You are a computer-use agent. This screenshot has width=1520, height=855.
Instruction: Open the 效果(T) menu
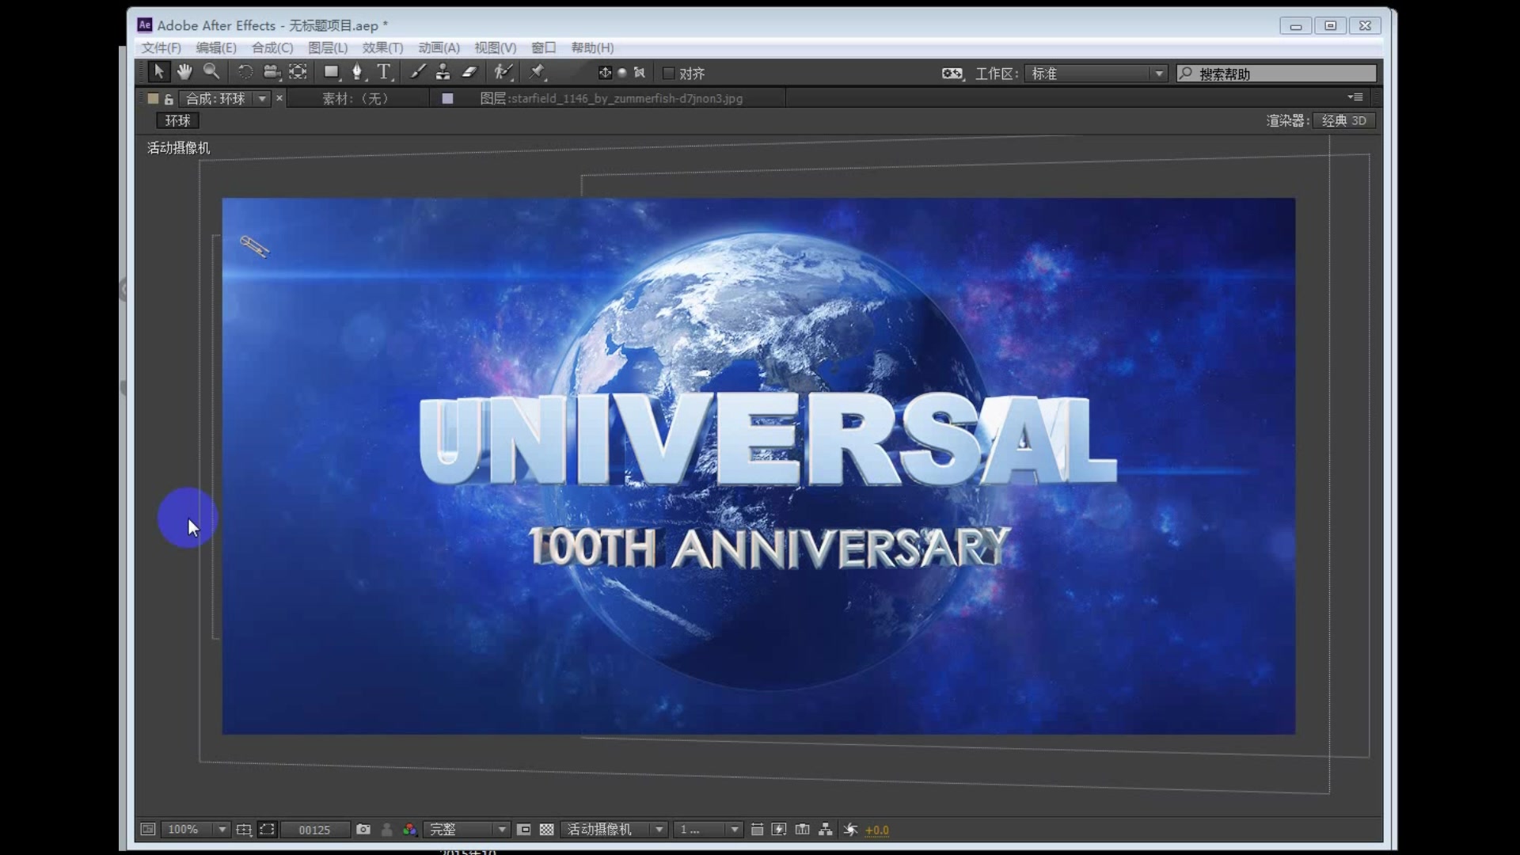(383, 47)
